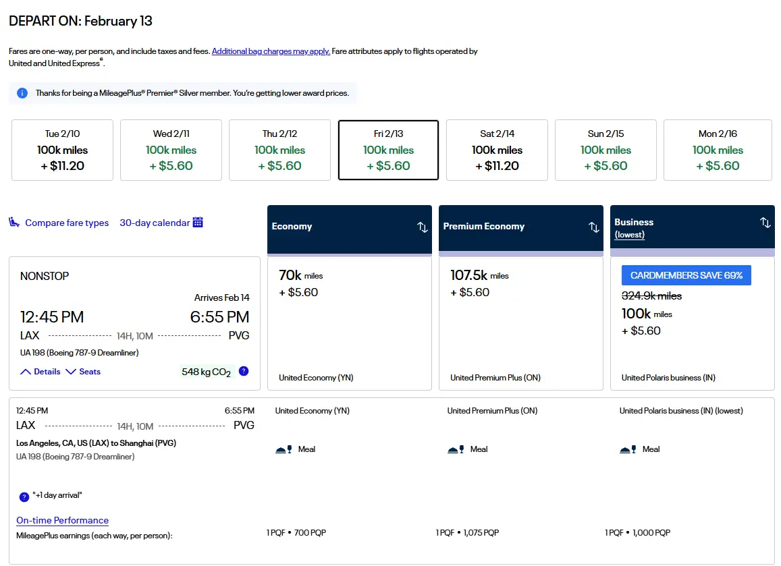Screen dimensions: 781x566
Task: Select the 70k miles Economy fare
Action: [x=349, y=322]
